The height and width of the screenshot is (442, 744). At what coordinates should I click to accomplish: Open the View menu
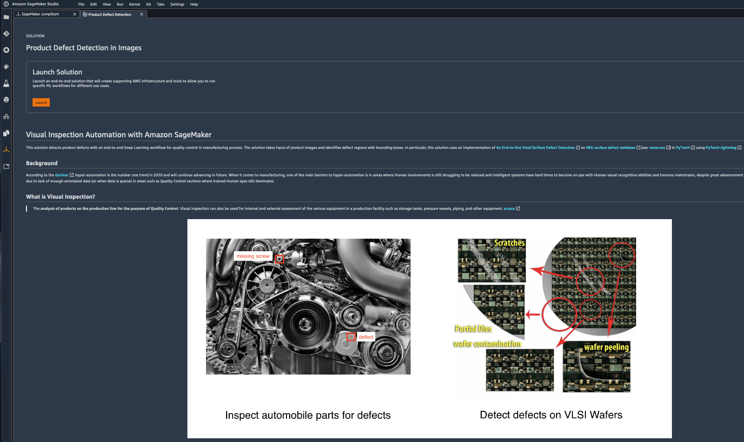click(106, 4)
